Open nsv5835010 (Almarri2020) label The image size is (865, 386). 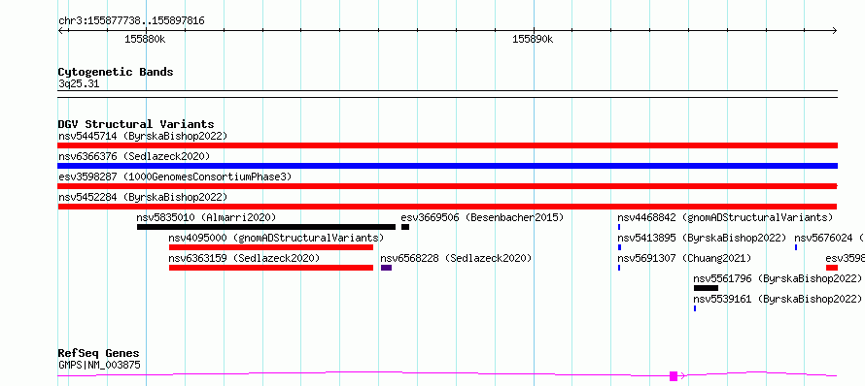click(x=206, y=217)
